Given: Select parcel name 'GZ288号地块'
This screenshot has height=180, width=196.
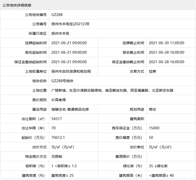Looking at the screenshot, I should [62, 81].
